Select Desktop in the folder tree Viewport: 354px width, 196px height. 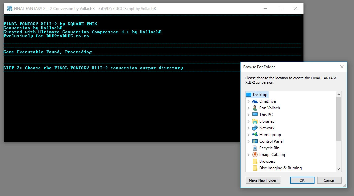260,95
